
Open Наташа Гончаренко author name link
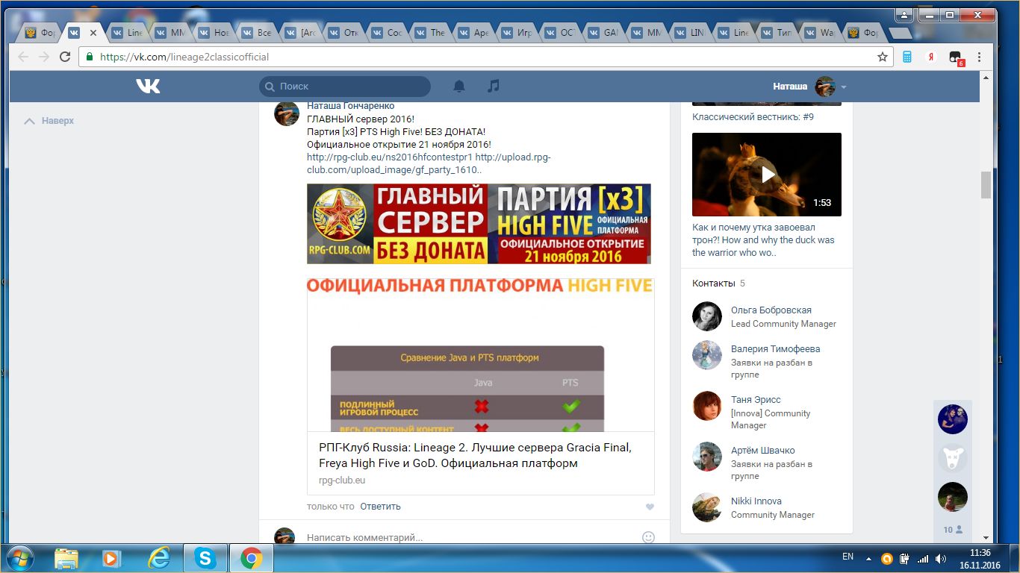pos(350,106)
